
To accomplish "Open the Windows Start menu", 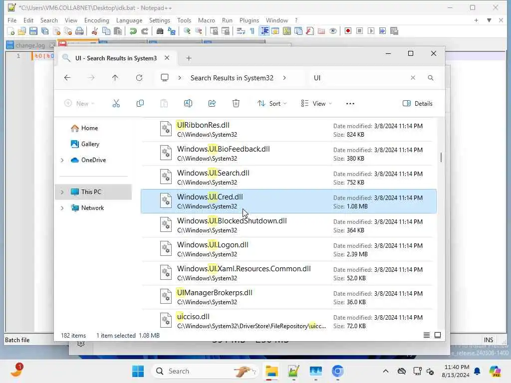I will pos(138,371).
